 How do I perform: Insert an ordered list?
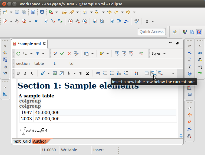click(105, 73)
